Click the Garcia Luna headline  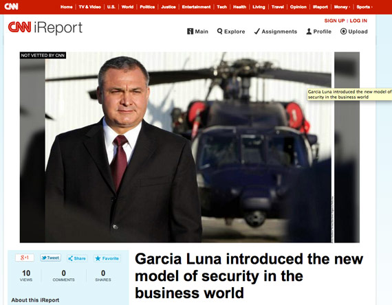click(x=249, y=275)
